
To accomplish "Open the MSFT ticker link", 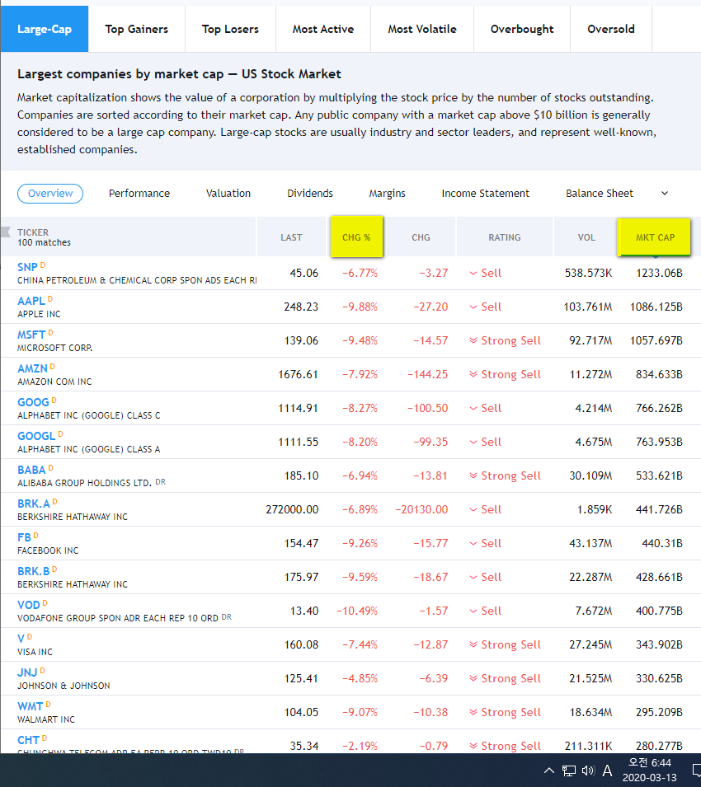I will (31, 335).
